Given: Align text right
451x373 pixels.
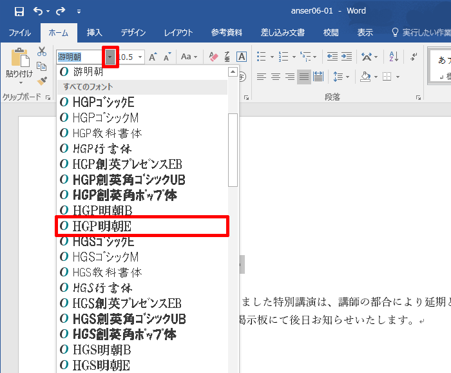Looking at the screenshot, I should [290, 77].
